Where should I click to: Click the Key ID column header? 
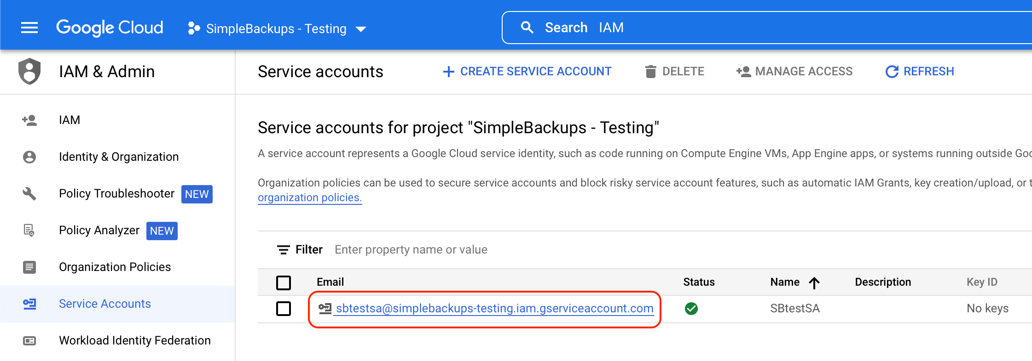(982, 282)
